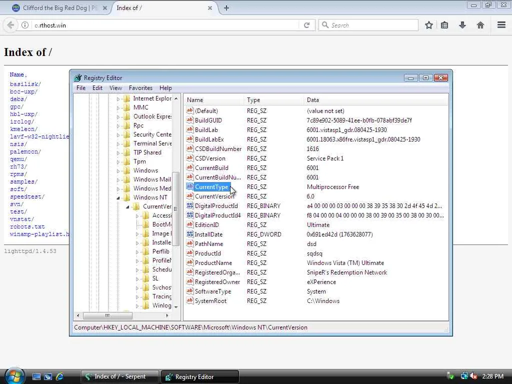The width and height of the screenshot is (512, 384).
Task: Select the CSDVersion value row
Action: [210, 158]
